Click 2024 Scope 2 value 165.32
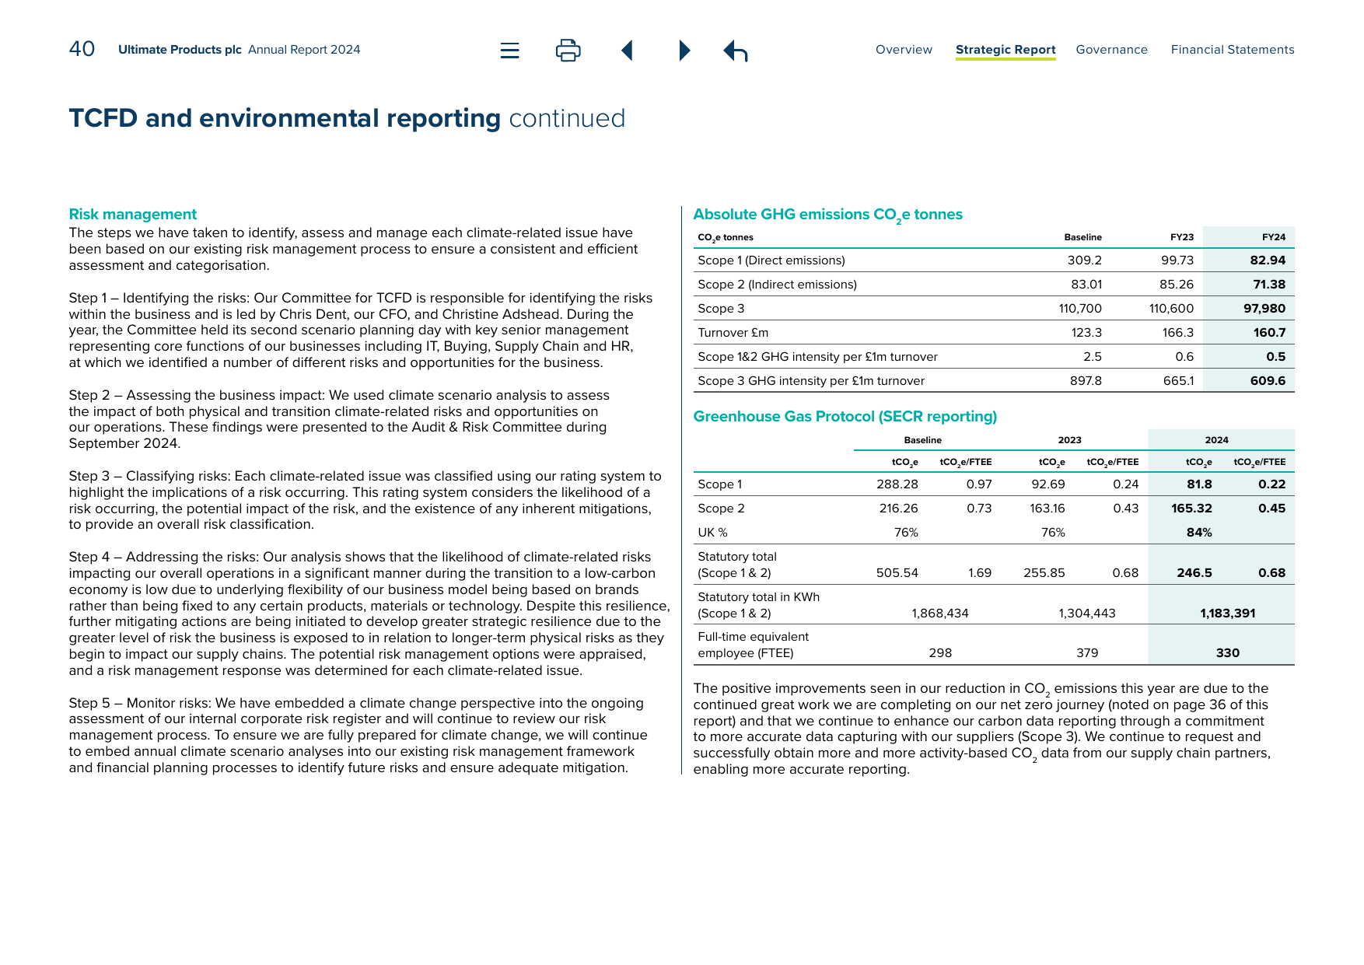 point(1191,509)
